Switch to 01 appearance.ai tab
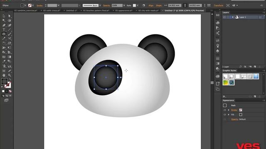 [124, 10]
